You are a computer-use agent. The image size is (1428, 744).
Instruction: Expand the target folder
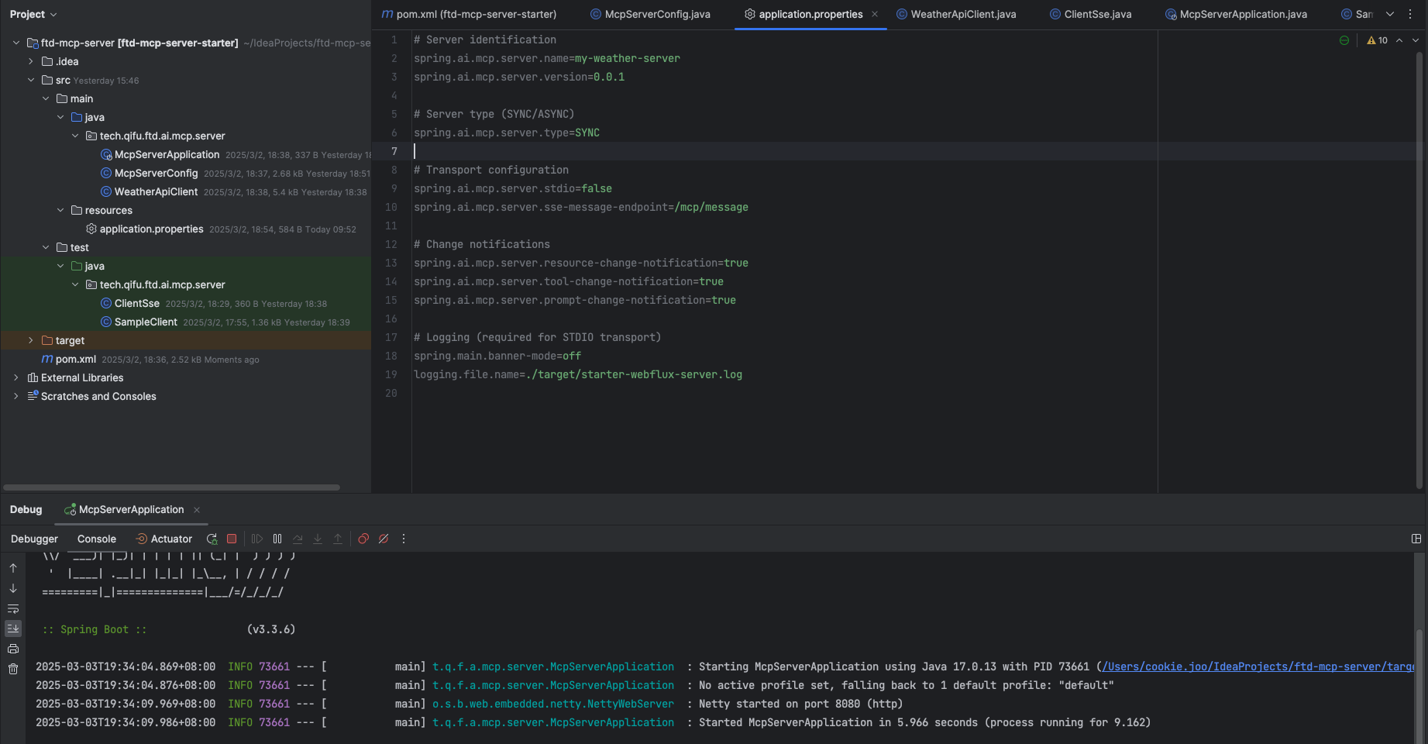tap(31, 340)
